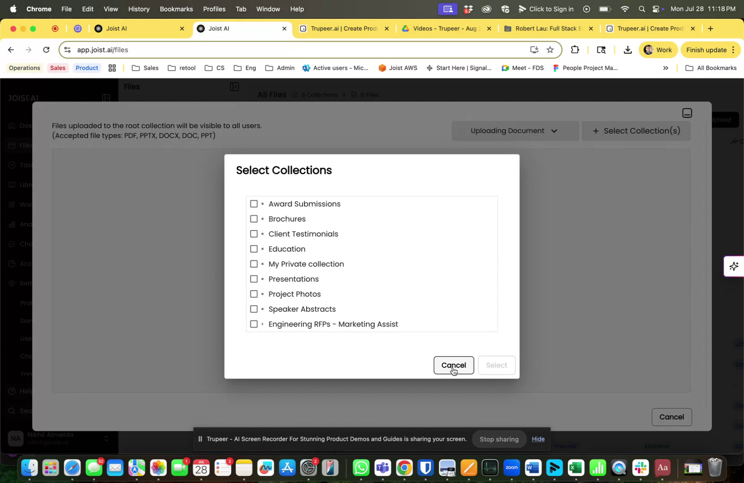Check the Presentations collection checkbox
The image size is (744, 483).
254,279
